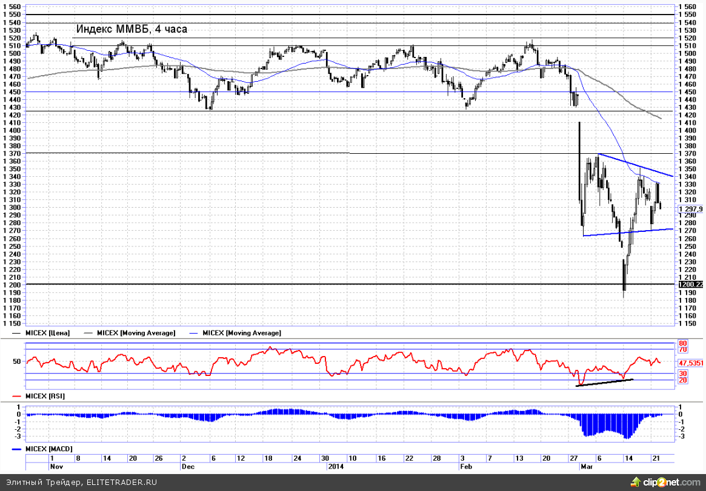The width and height of the screenshot is (706, 491).
Task: Click the current price label 1 297,9
Action: 691,209
